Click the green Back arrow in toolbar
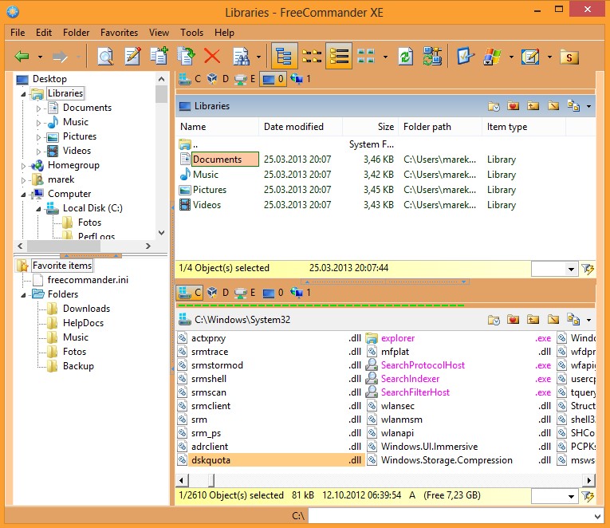This screenshot has height=528, width=610. pos(22,57)
